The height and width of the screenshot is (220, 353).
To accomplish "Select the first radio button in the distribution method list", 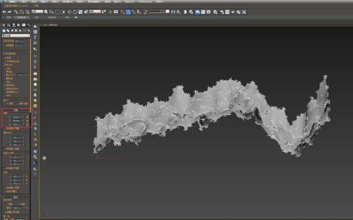I will pos(4,68).
